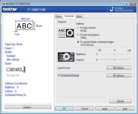Viewport: 138px width, 114px height.
Task: Select the For logo and text Binary option
Action: pyautogui.click(x=78, y=28)
